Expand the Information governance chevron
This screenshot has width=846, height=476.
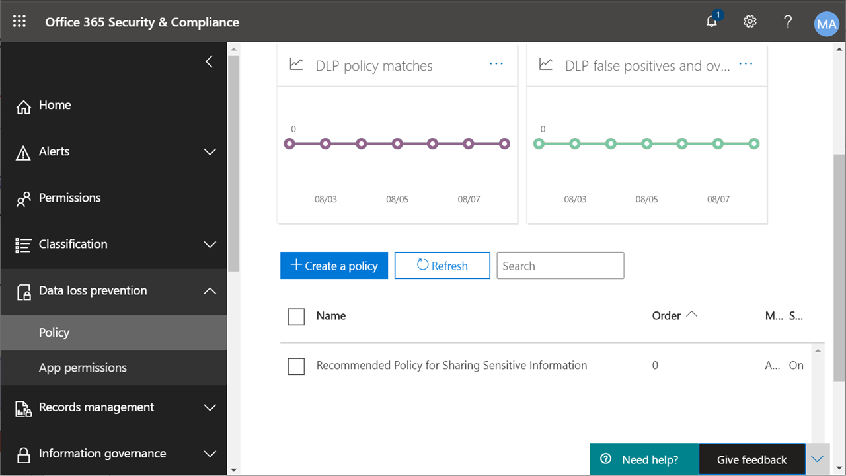210,454
